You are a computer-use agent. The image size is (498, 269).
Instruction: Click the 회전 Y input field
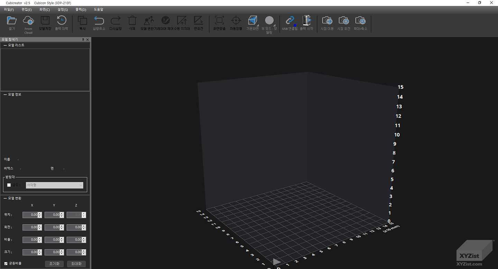click(x=54, y=227)
